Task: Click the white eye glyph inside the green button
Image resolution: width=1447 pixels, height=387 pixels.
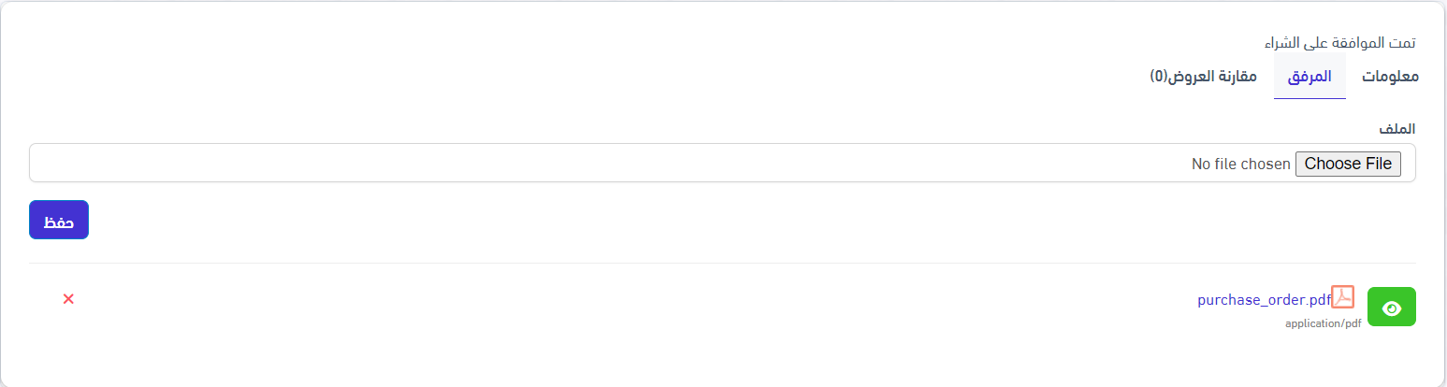Action: (1391, 308)
